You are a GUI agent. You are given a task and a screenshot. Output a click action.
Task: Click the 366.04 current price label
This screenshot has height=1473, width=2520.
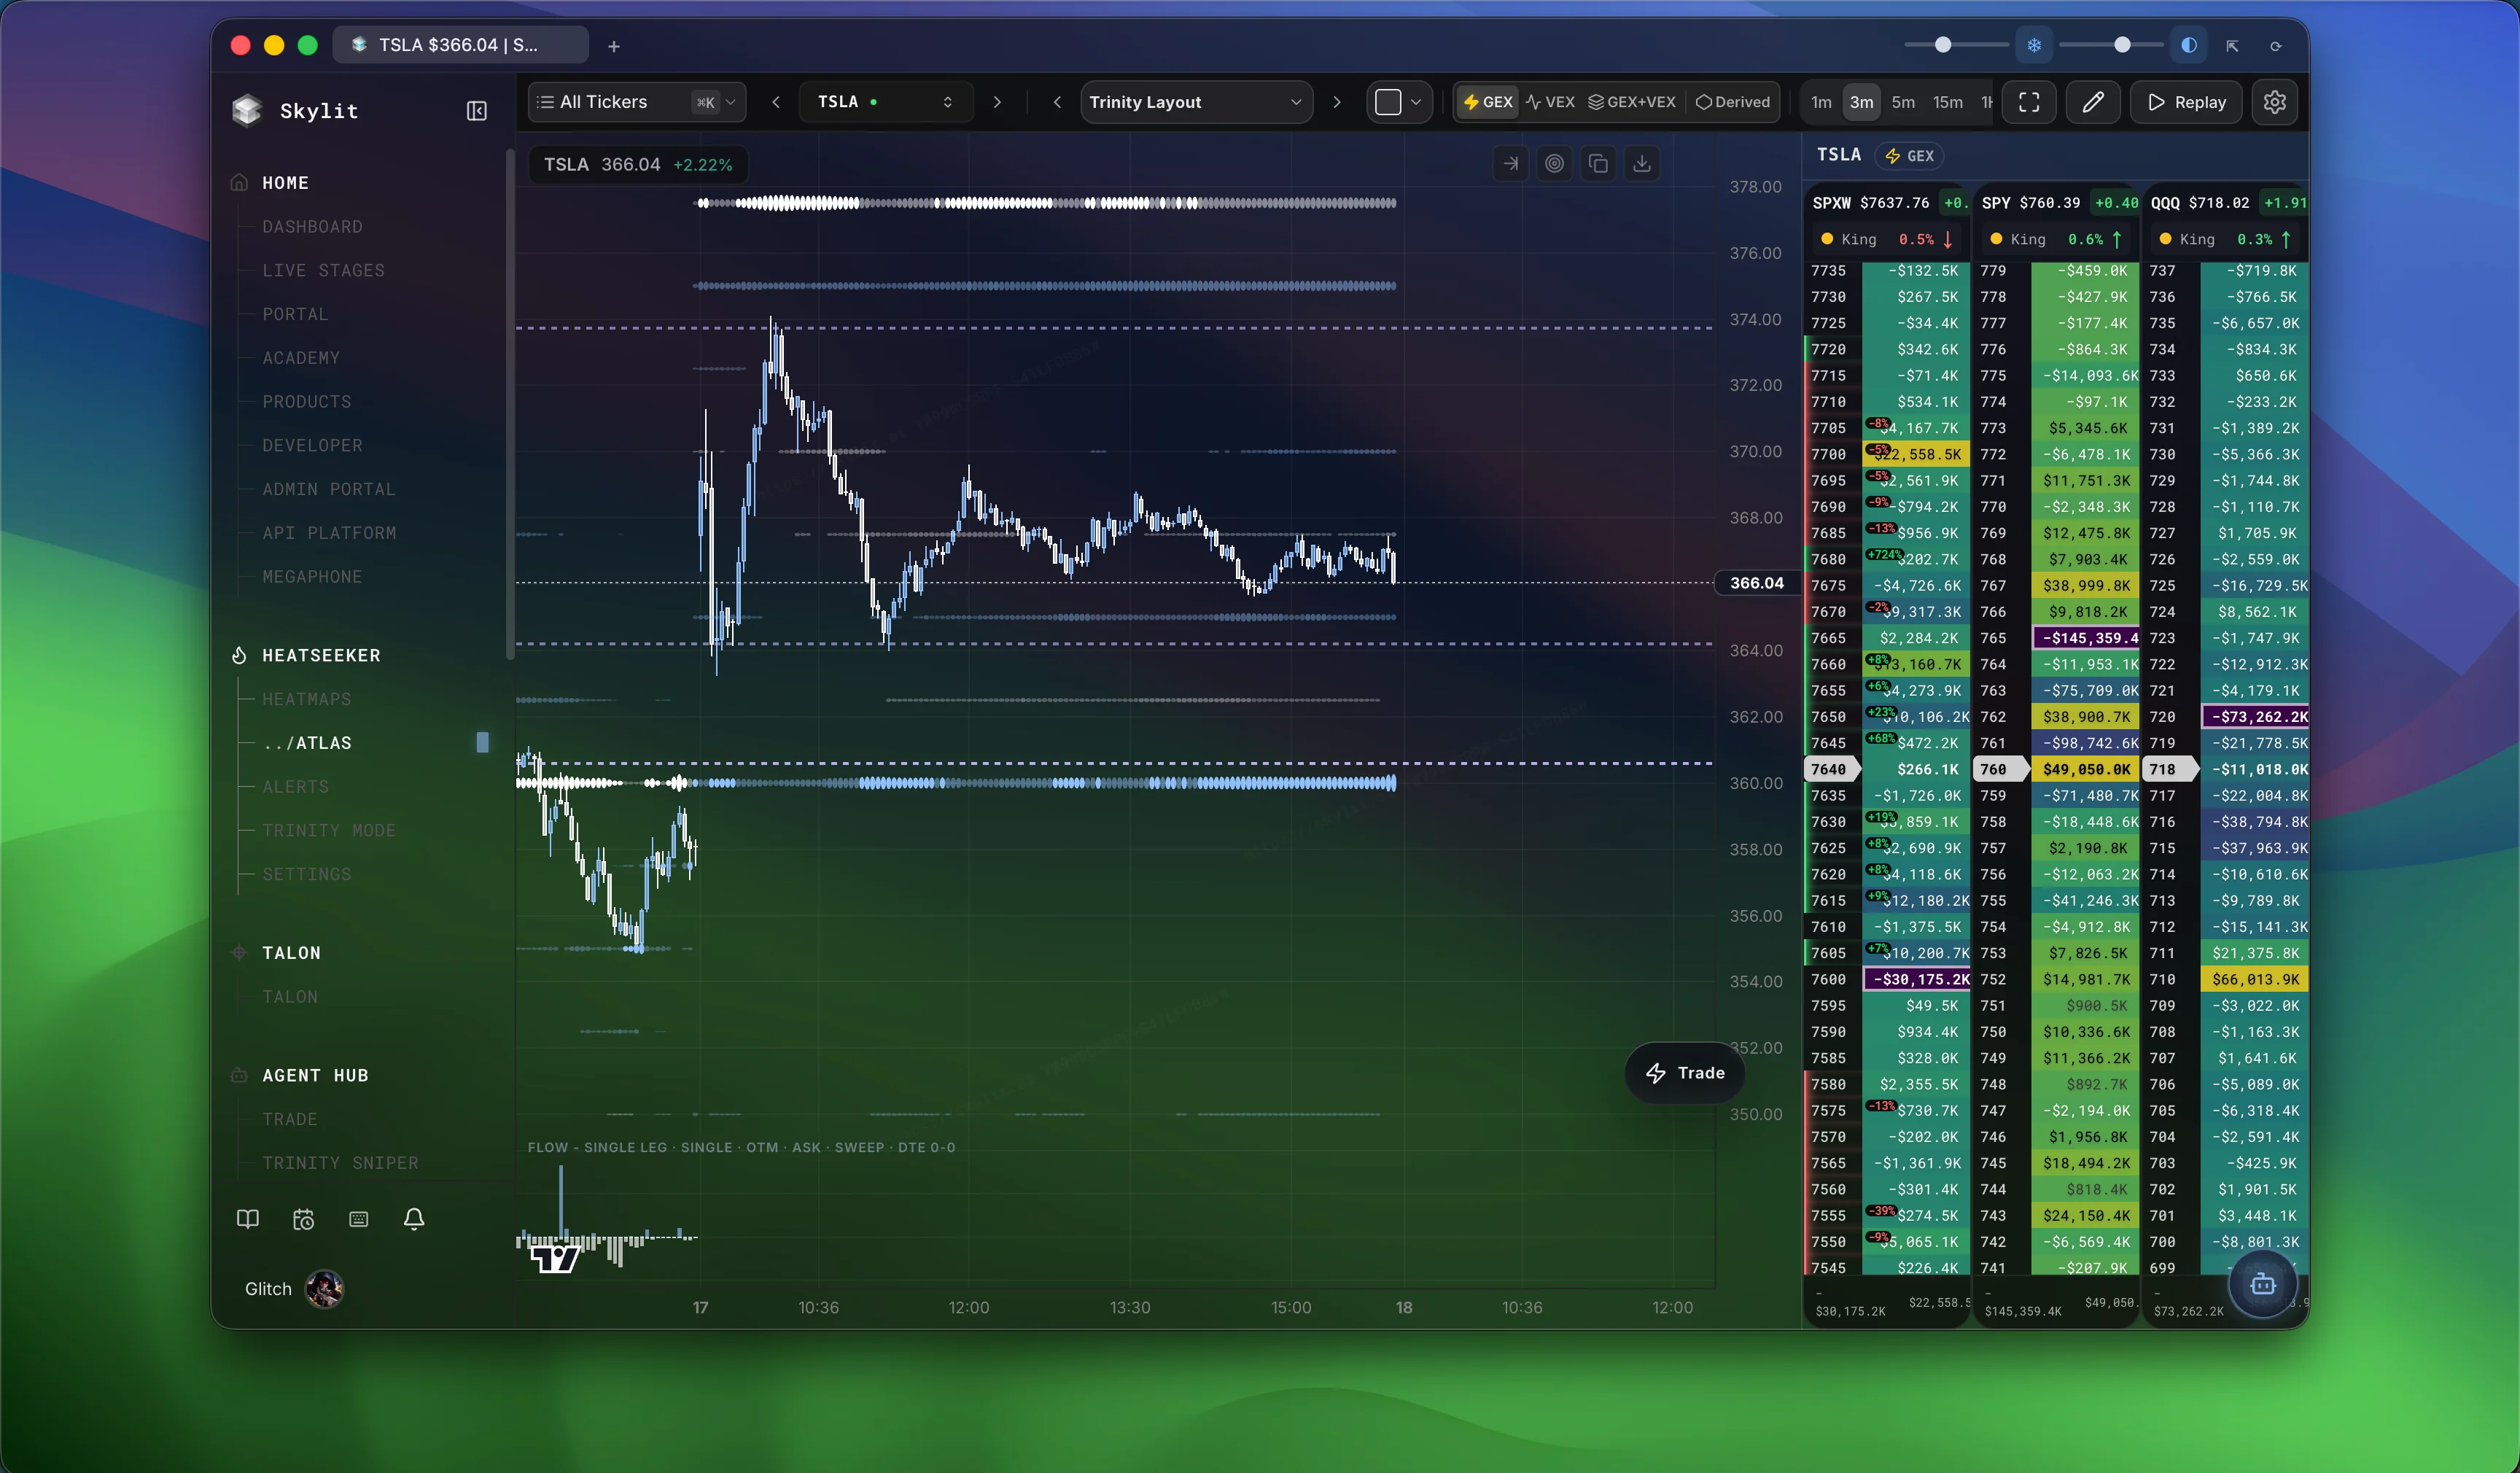pos(1756,583)
